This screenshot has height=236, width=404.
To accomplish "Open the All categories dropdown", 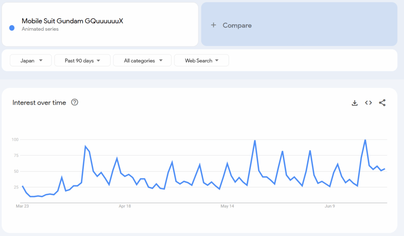I will (142, 61).
